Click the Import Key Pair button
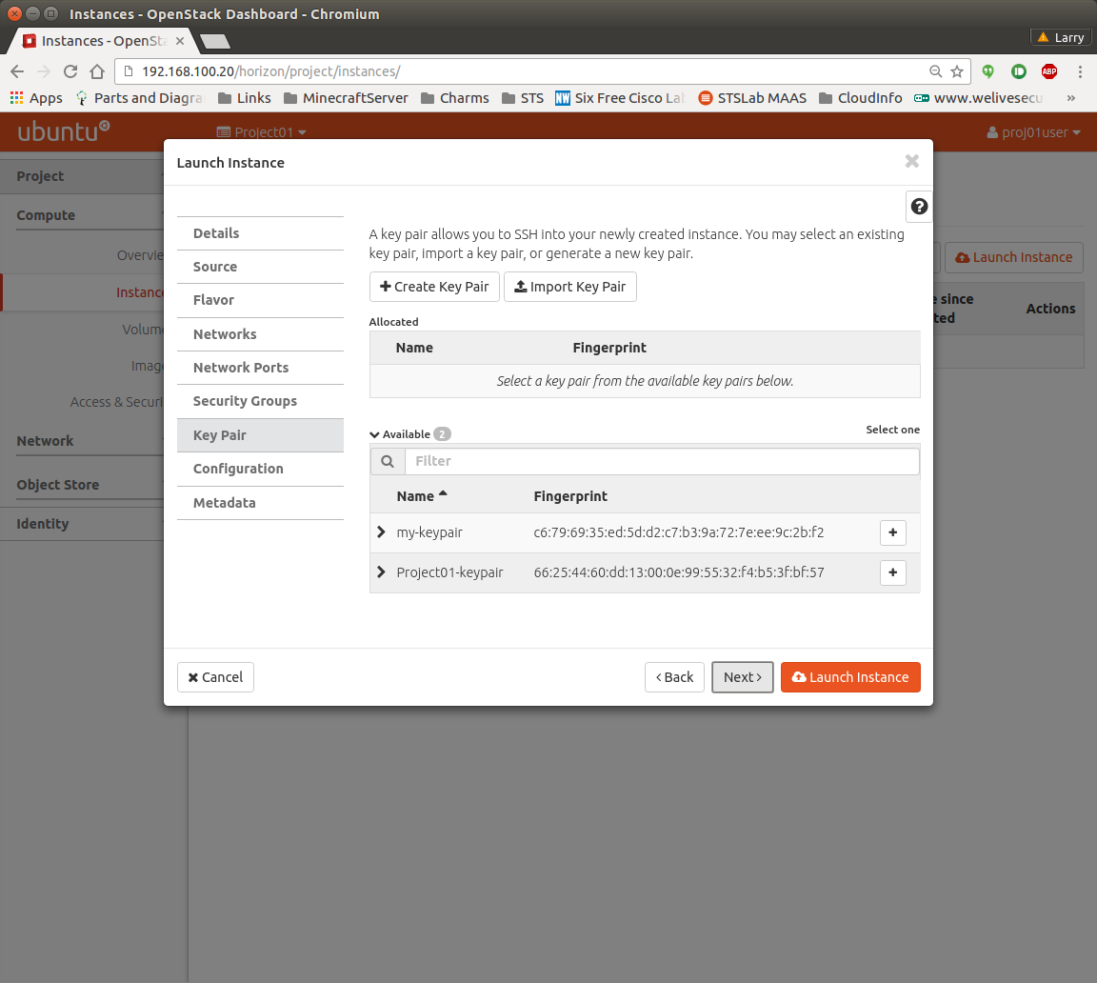 [x=569, y=287]
